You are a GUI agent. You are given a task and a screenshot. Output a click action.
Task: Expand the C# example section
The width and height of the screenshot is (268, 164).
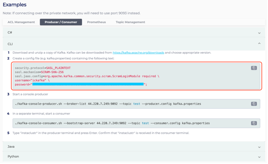coord(134,33)
